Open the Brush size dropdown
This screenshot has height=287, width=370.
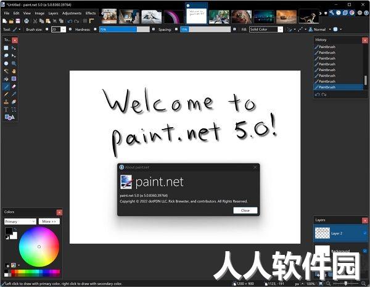click(64, 30)
